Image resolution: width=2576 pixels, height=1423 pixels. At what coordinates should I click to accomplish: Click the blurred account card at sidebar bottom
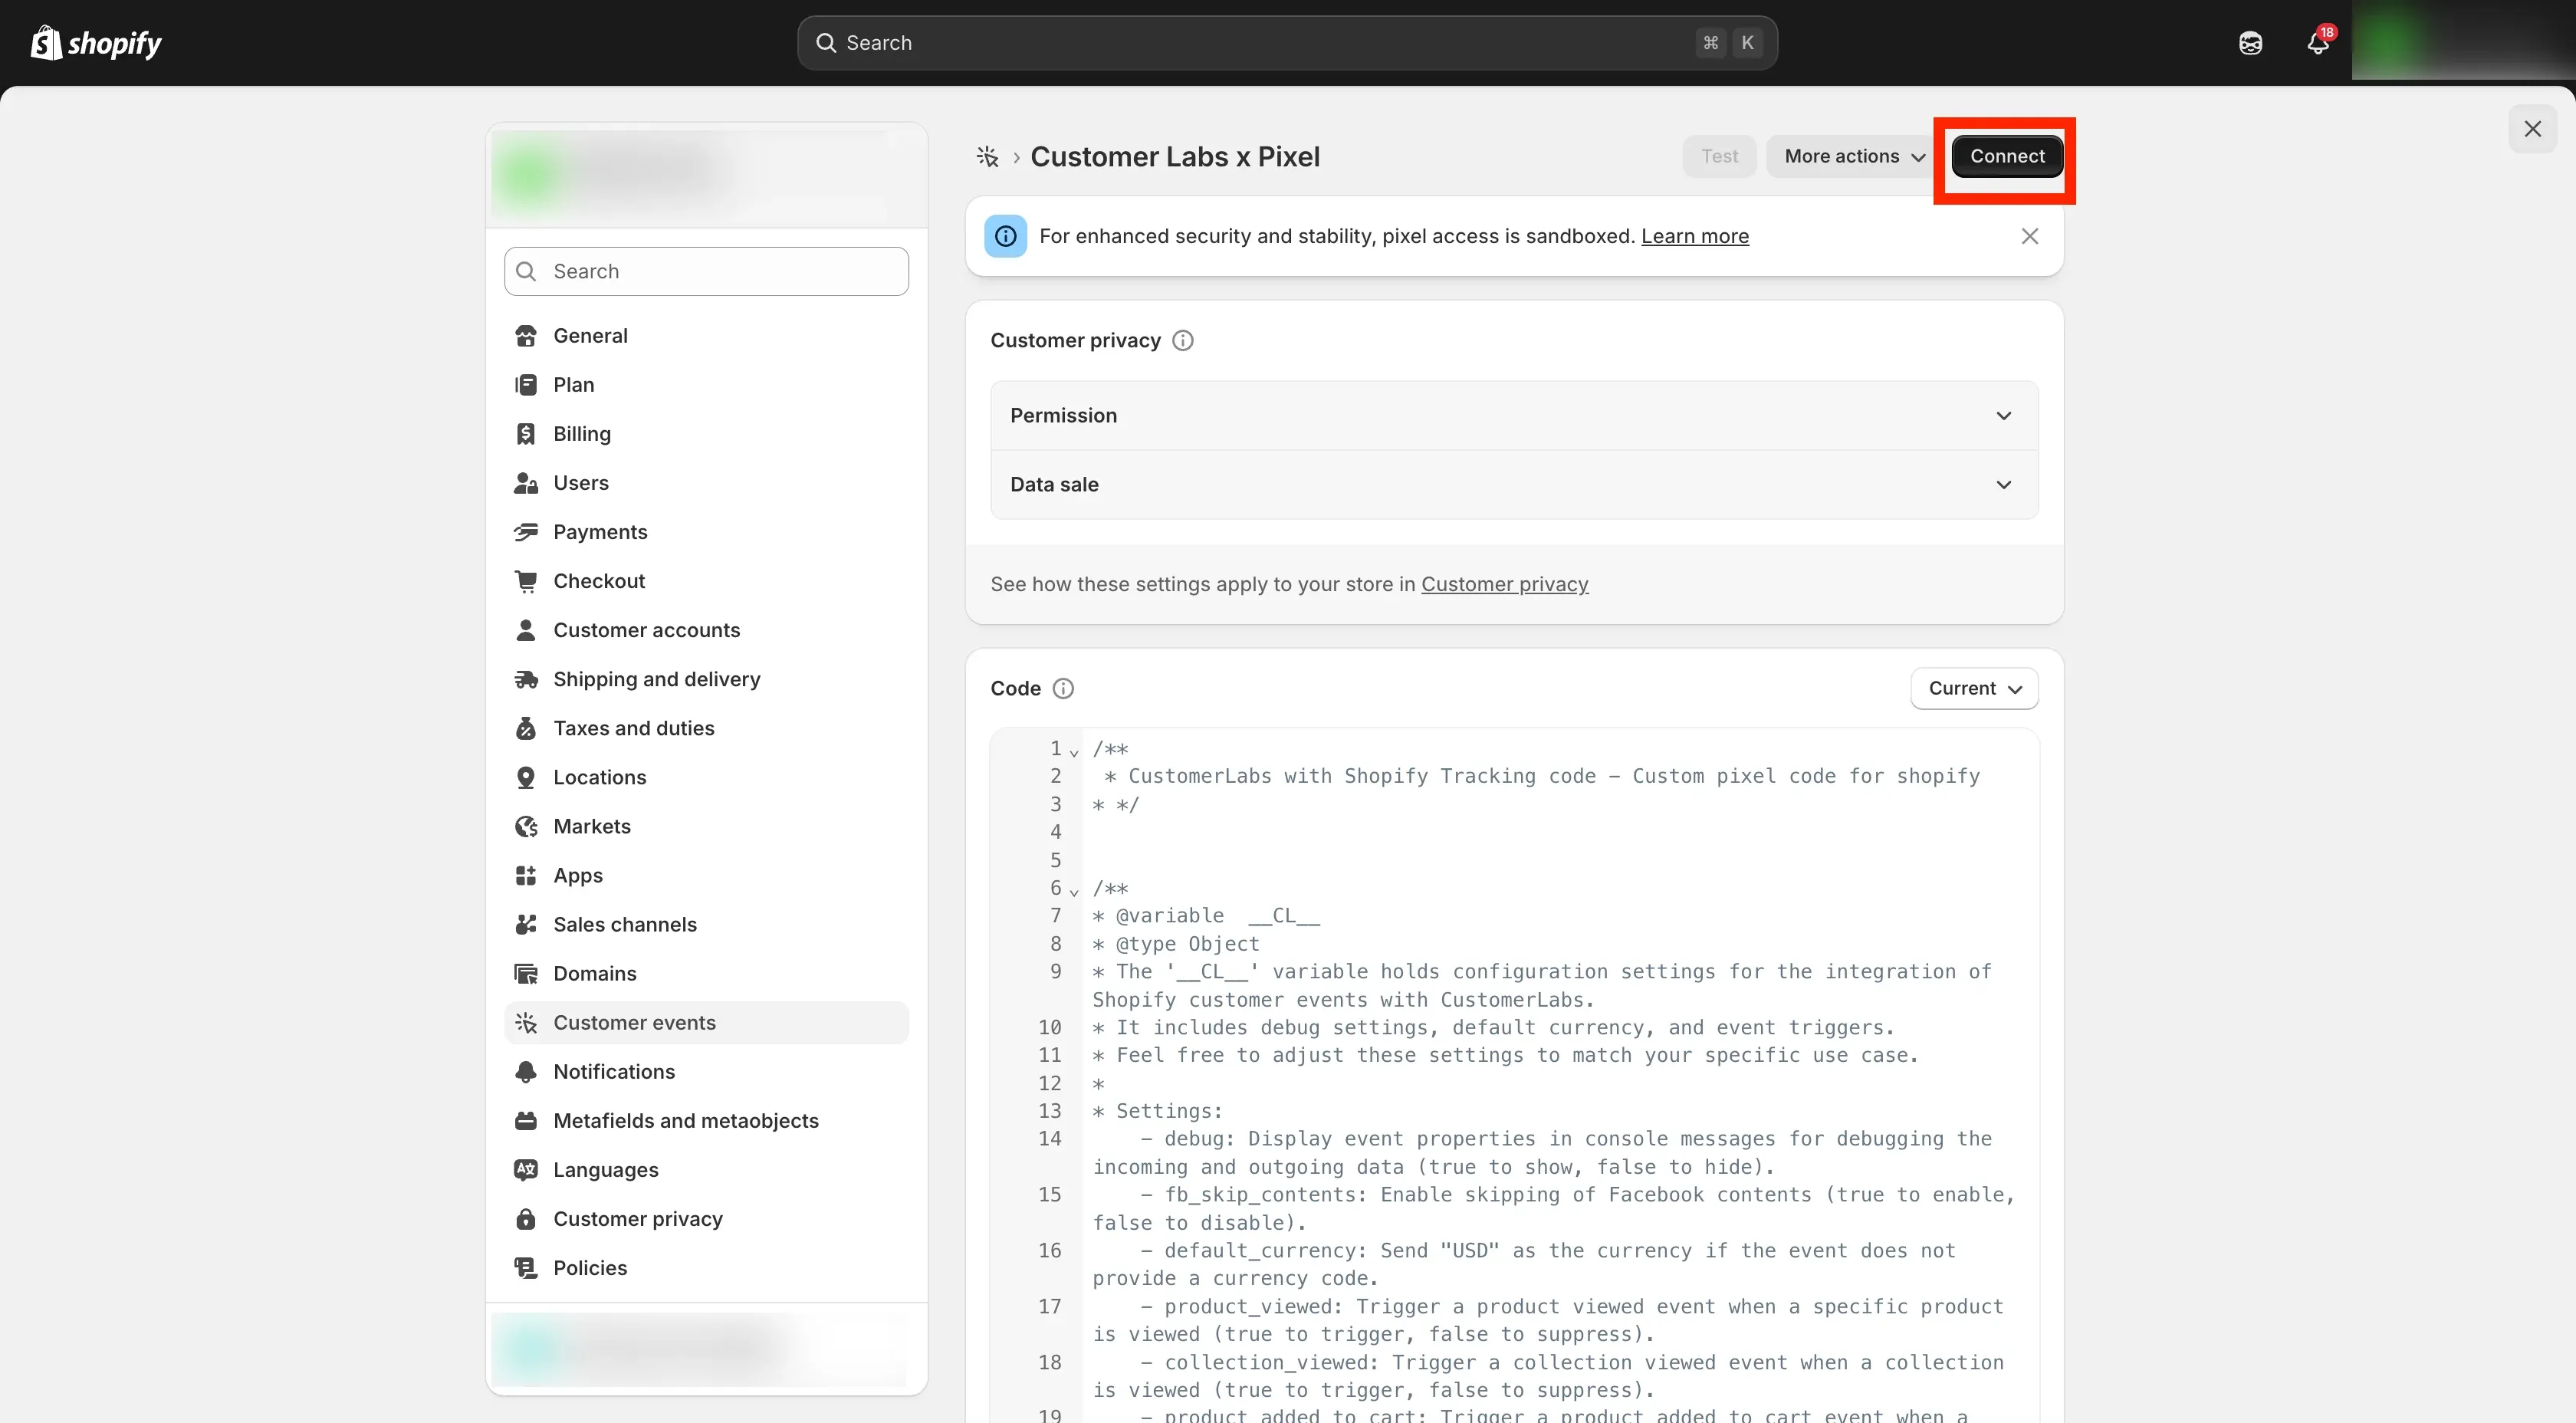point(706,1348)
